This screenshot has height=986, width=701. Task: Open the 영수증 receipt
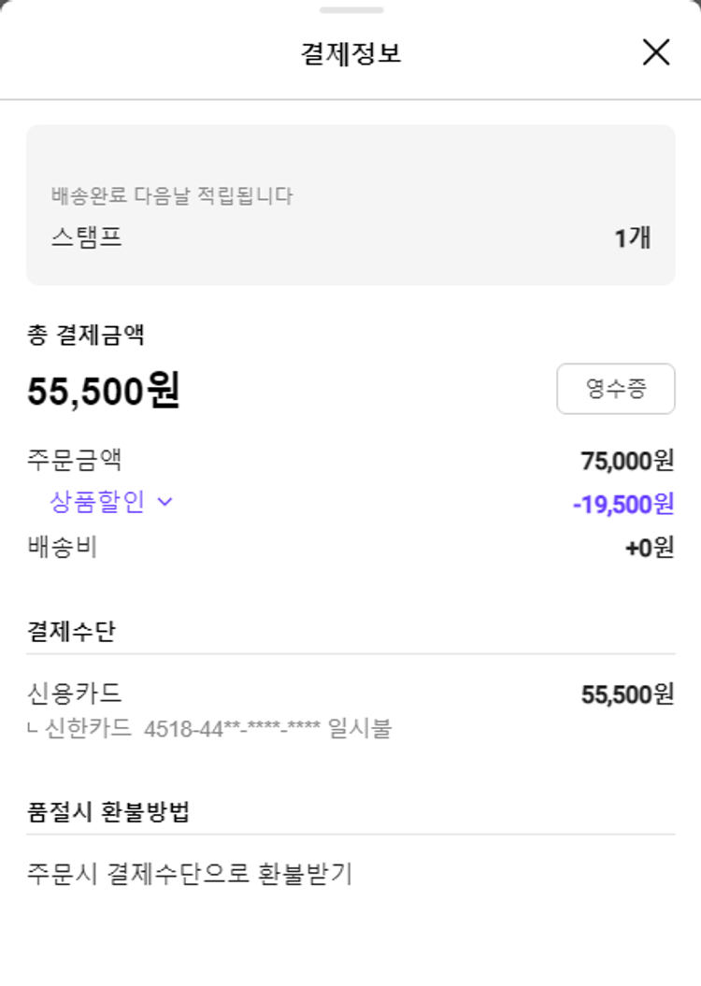click(x=615, y=389)
